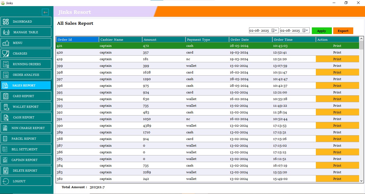Select order time 16:07:19 cell
Screen dimensions: 365x194
click(294, 166)
